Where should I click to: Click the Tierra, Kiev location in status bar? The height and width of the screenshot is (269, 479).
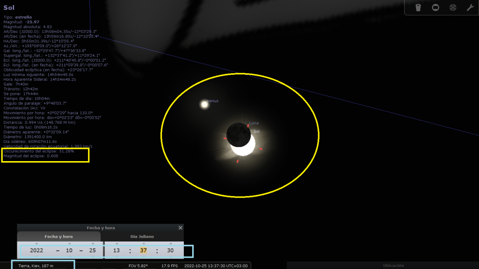click(x=36, y=266)
